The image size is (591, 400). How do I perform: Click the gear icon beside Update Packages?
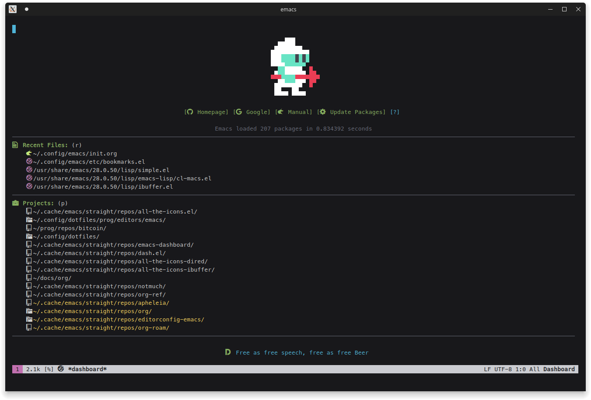pos(322,112)
